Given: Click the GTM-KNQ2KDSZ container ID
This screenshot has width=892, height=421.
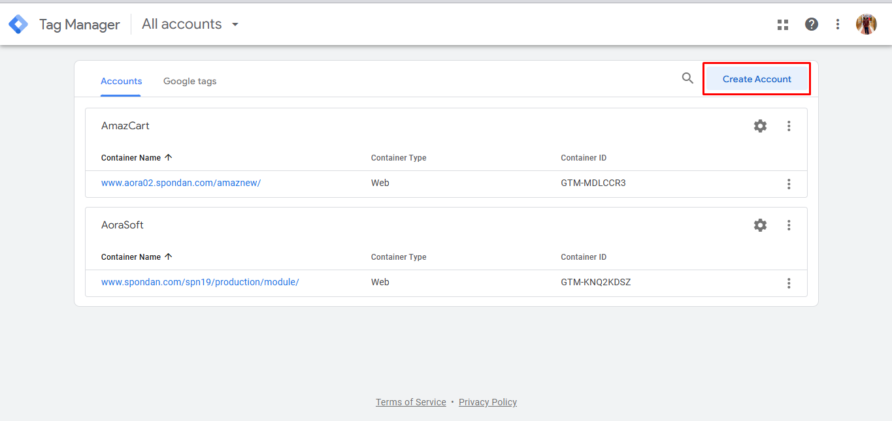Looking at the screenshot, I should click(x=596, y=282).
